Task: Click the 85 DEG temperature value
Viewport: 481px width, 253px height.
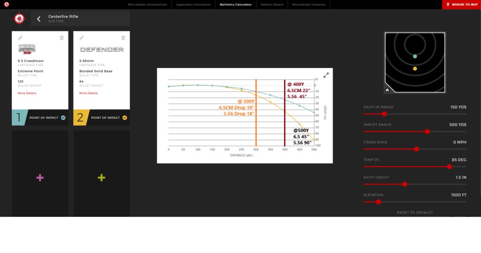Action: tap(459, 160)
